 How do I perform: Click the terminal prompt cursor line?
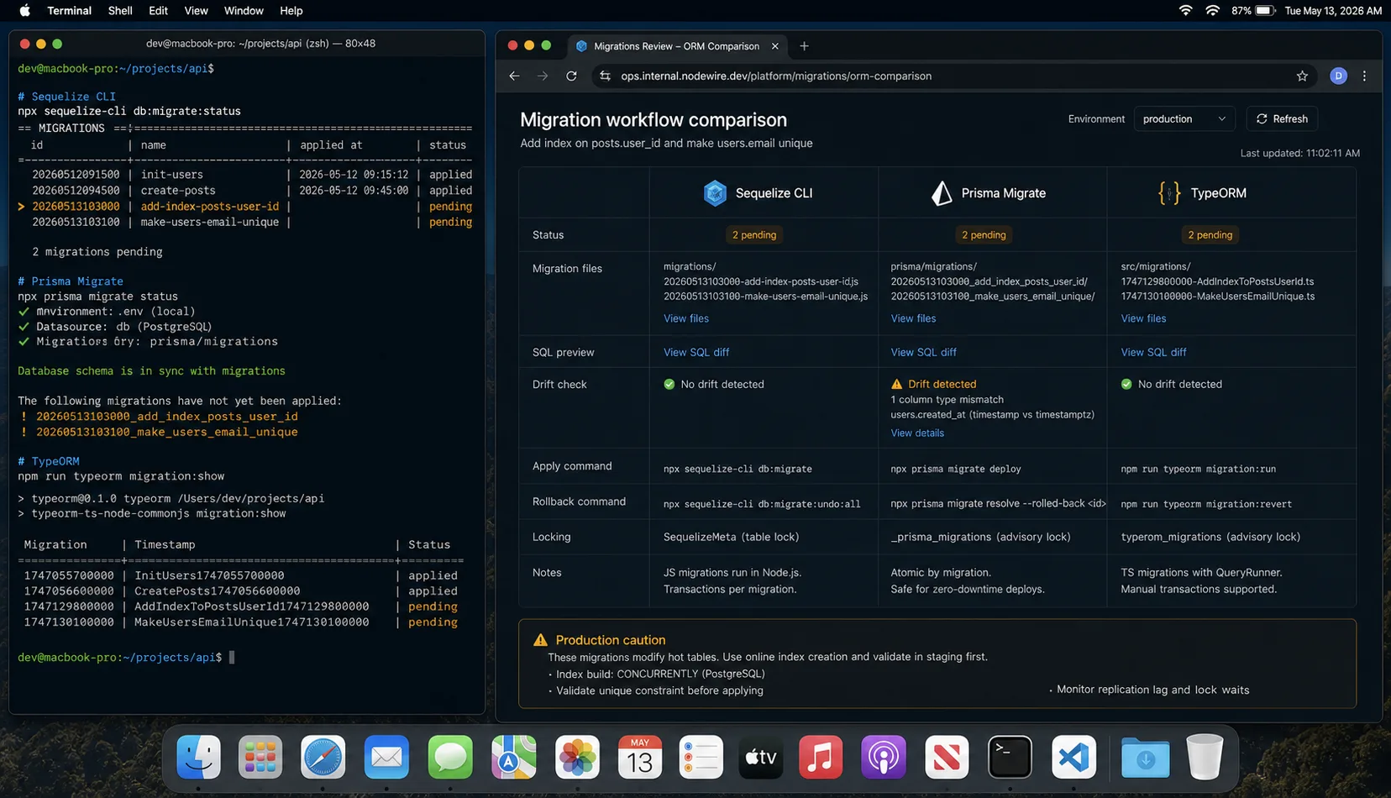[x=126, y=658]
